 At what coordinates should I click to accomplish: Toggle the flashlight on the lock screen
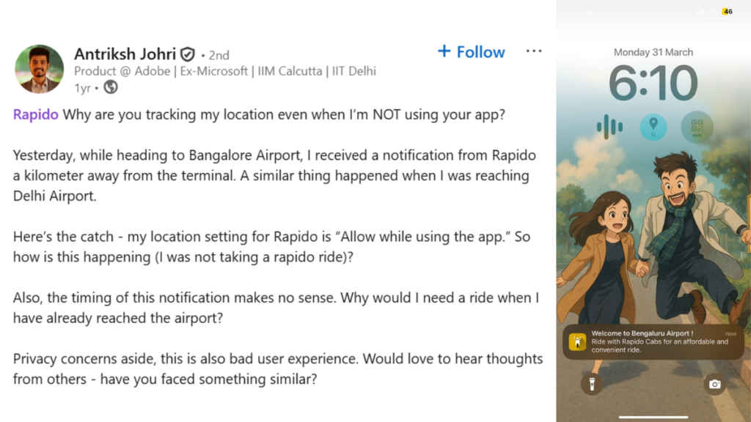(x=591, y=384)
